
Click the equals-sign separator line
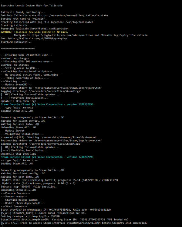click(18, 48)
